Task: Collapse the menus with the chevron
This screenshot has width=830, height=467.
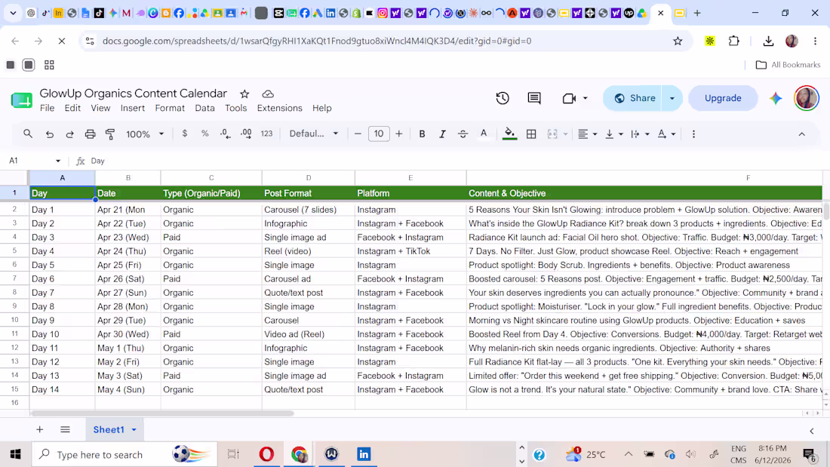Action: click(x=801, y=134)
